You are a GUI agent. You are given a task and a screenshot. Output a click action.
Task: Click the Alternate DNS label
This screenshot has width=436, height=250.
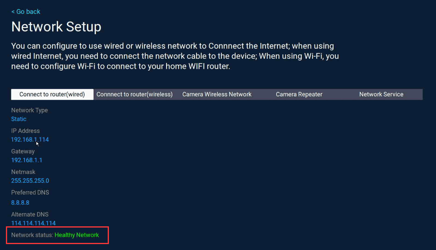coord(30,215)
